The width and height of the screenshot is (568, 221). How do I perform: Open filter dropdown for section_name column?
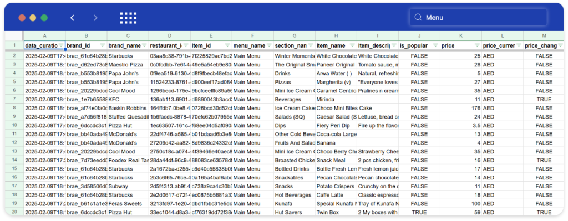311,45
